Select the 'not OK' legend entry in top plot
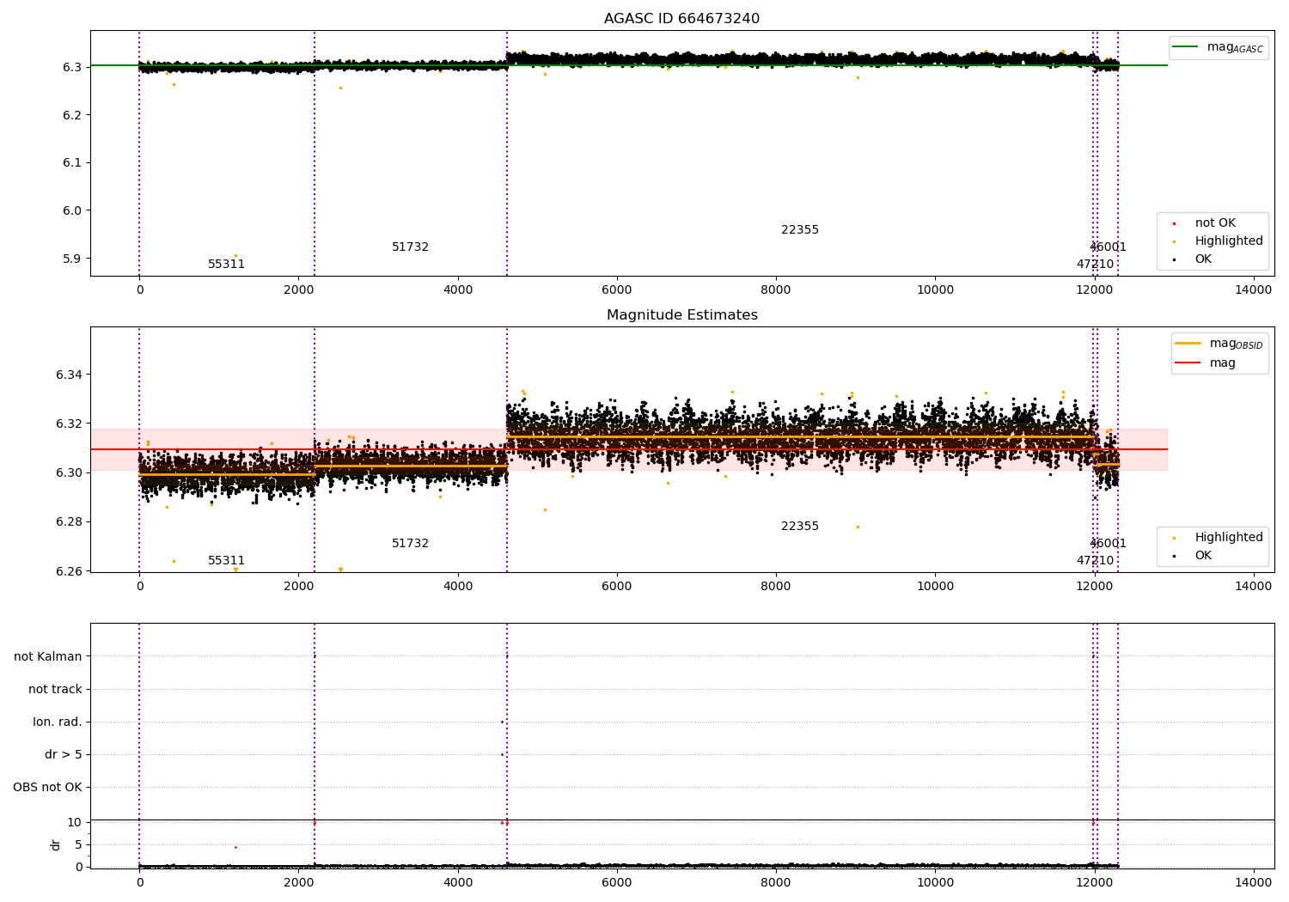The image size is (1289, 902). 1215,223
